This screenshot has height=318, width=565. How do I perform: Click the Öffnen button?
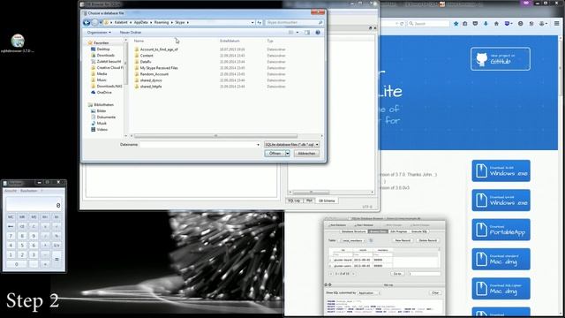click(x=275, y=154)
